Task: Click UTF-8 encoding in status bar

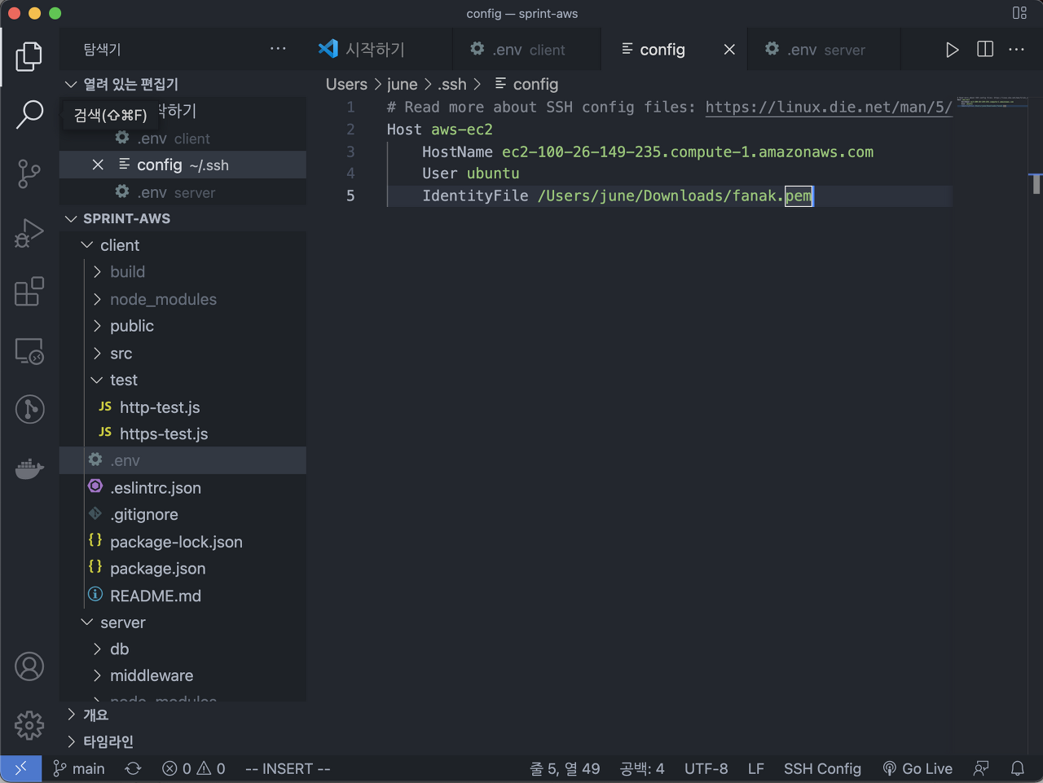Action: [706, 768]
